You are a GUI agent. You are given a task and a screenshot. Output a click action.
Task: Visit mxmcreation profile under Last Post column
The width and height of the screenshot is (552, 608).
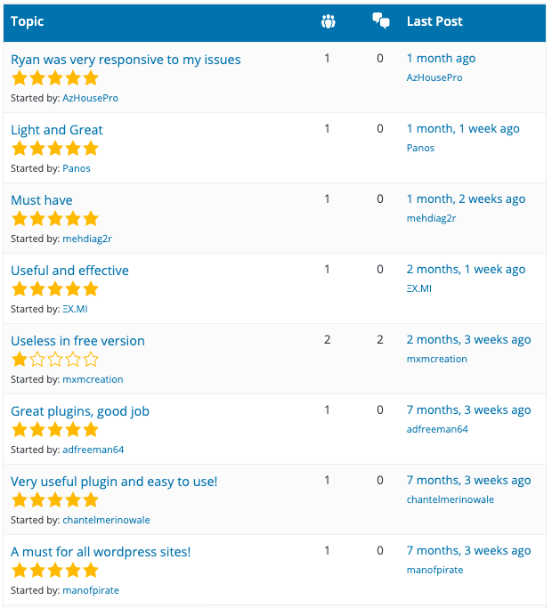click(x=437, y=359)
